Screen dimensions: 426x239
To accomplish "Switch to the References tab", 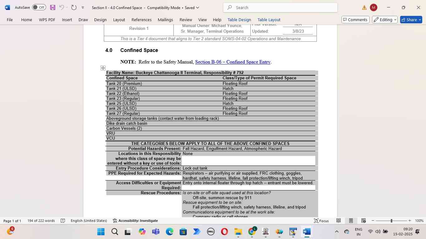I will pyautogui.click(x=141, y=20).
